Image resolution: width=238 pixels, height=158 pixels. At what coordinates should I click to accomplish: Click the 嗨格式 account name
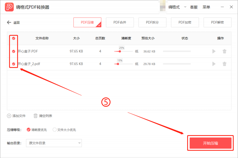tap(174, 7)
